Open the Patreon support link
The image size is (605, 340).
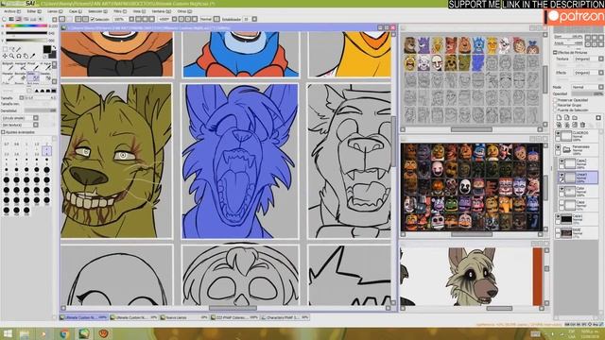click(x=575, y=17)
